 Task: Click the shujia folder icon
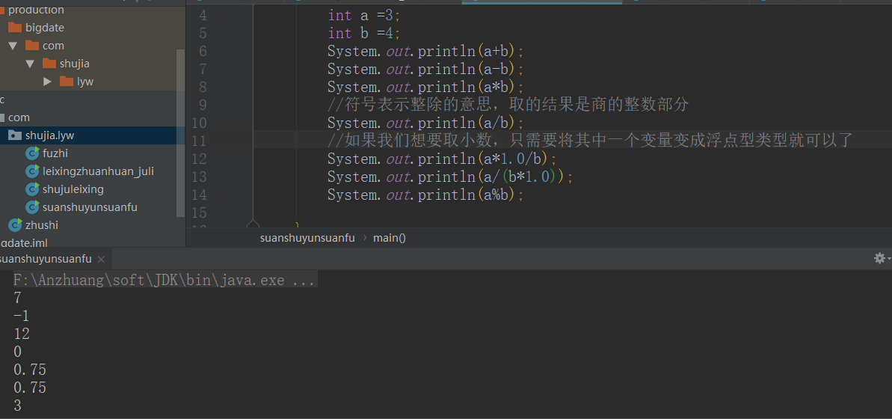(49, 63)
